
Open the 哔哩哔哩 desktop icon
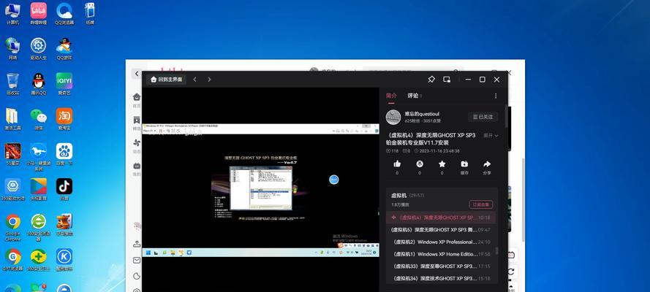click(39, 13)
